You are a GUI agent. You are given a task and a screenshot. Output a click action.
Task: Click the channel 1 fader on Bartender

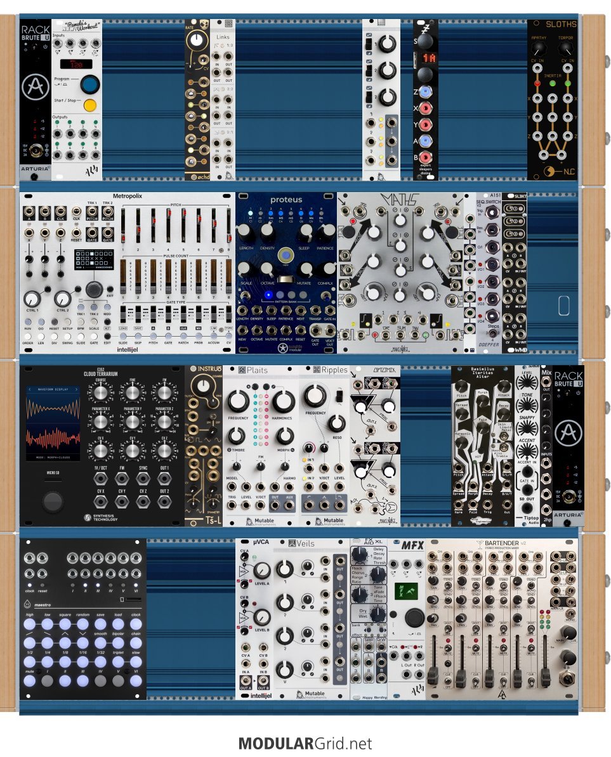click(x=434, y=675)
